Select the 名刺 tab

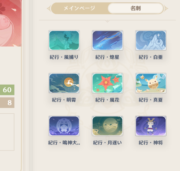point(135,8)
